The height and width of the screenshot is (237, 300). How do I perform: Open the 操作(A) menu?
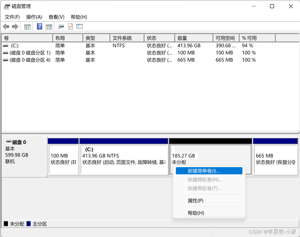click(34, 17)
